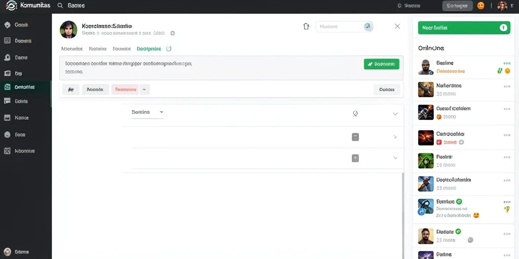
Task: Expand the small chevron beside the top-right account avatar
Action: 512,6
